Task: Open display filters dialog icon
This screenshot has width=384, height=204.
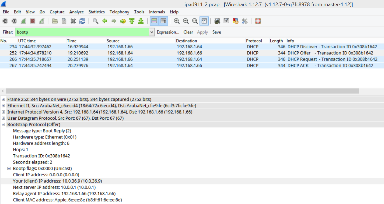Action: coord(226,21)
